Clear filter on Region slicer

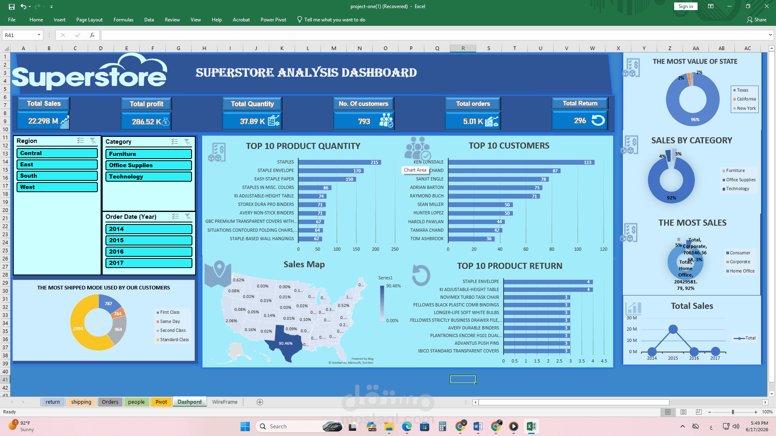(93, 140)
